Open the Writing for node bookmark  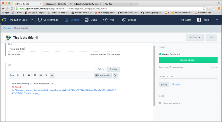(x=58, y=13)
